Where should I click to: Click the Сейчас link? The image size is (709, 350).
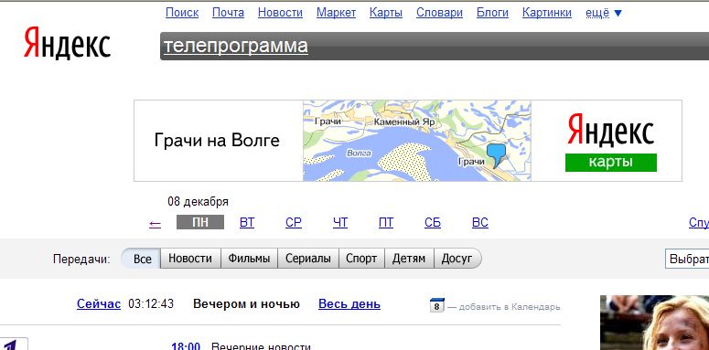pos(99,304)
